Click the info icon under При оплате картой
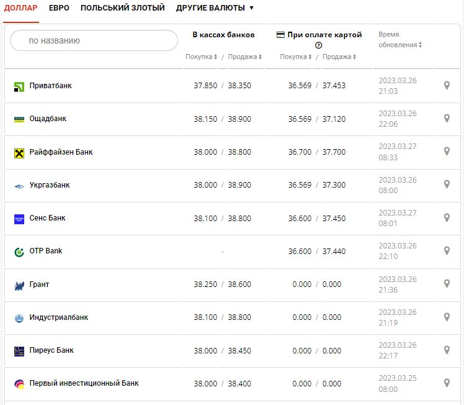This screenshot has height=405, width=464. click(319, 45)
